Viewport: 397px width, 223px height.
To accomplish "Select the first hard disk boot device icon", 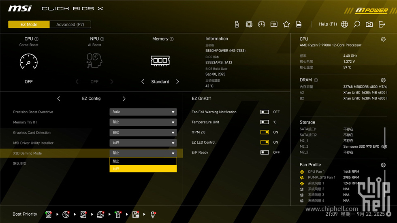I will pos(48,215).
